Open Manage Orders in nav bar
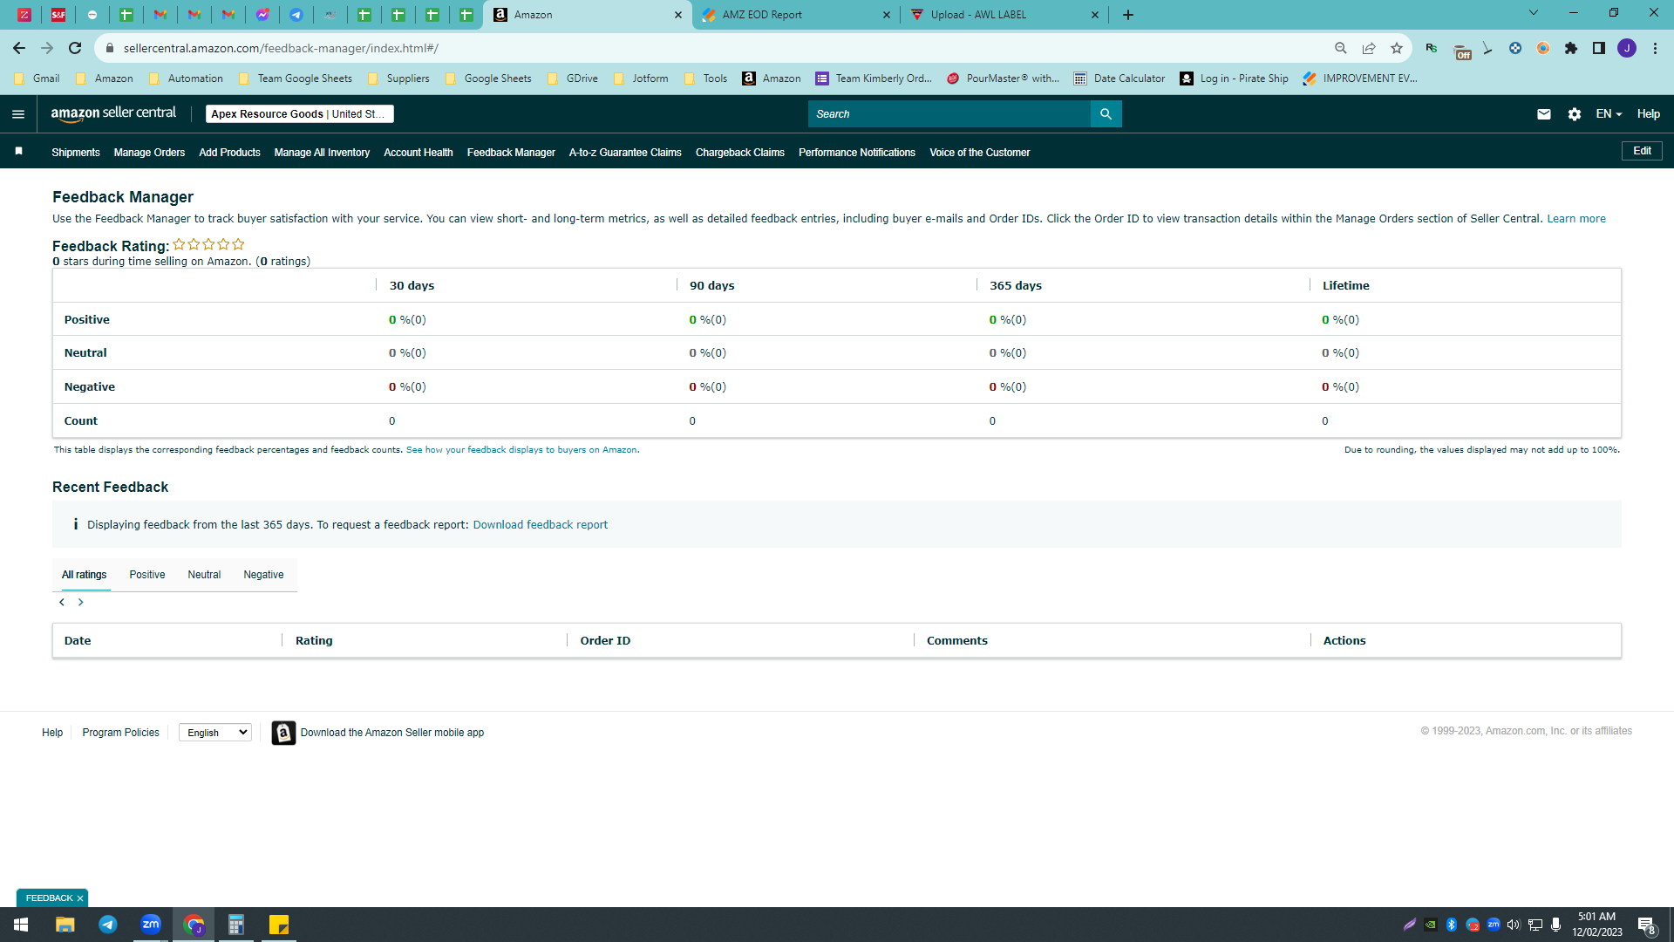 (149, 153)
